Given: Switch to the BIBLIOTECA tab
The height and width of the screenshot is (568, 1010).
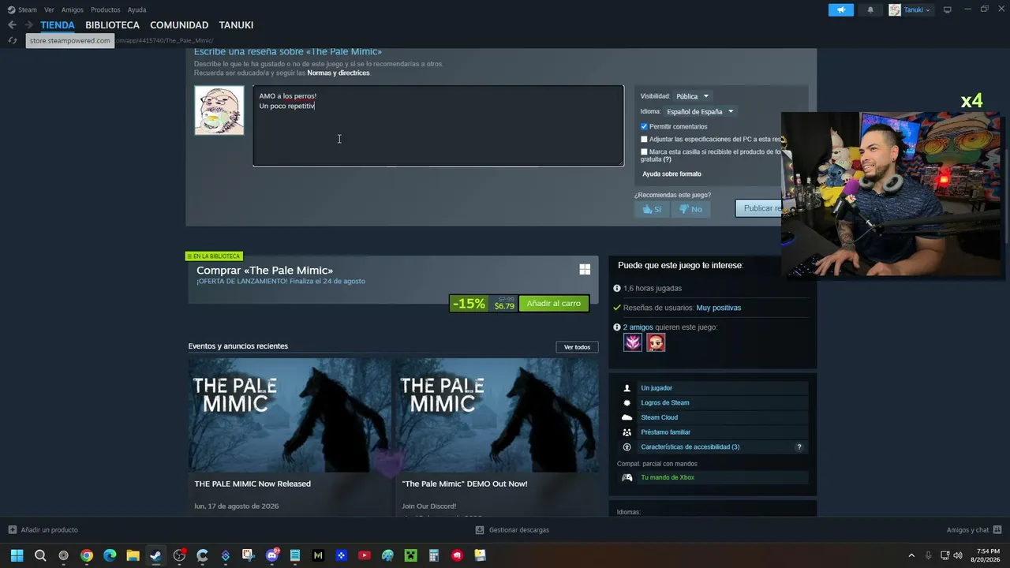Looking at the screenshot, I should (112, 25).
